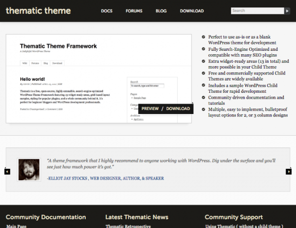296x228 pixels.
Task: Open the DOCS menu item
Action: pos(107,11)
